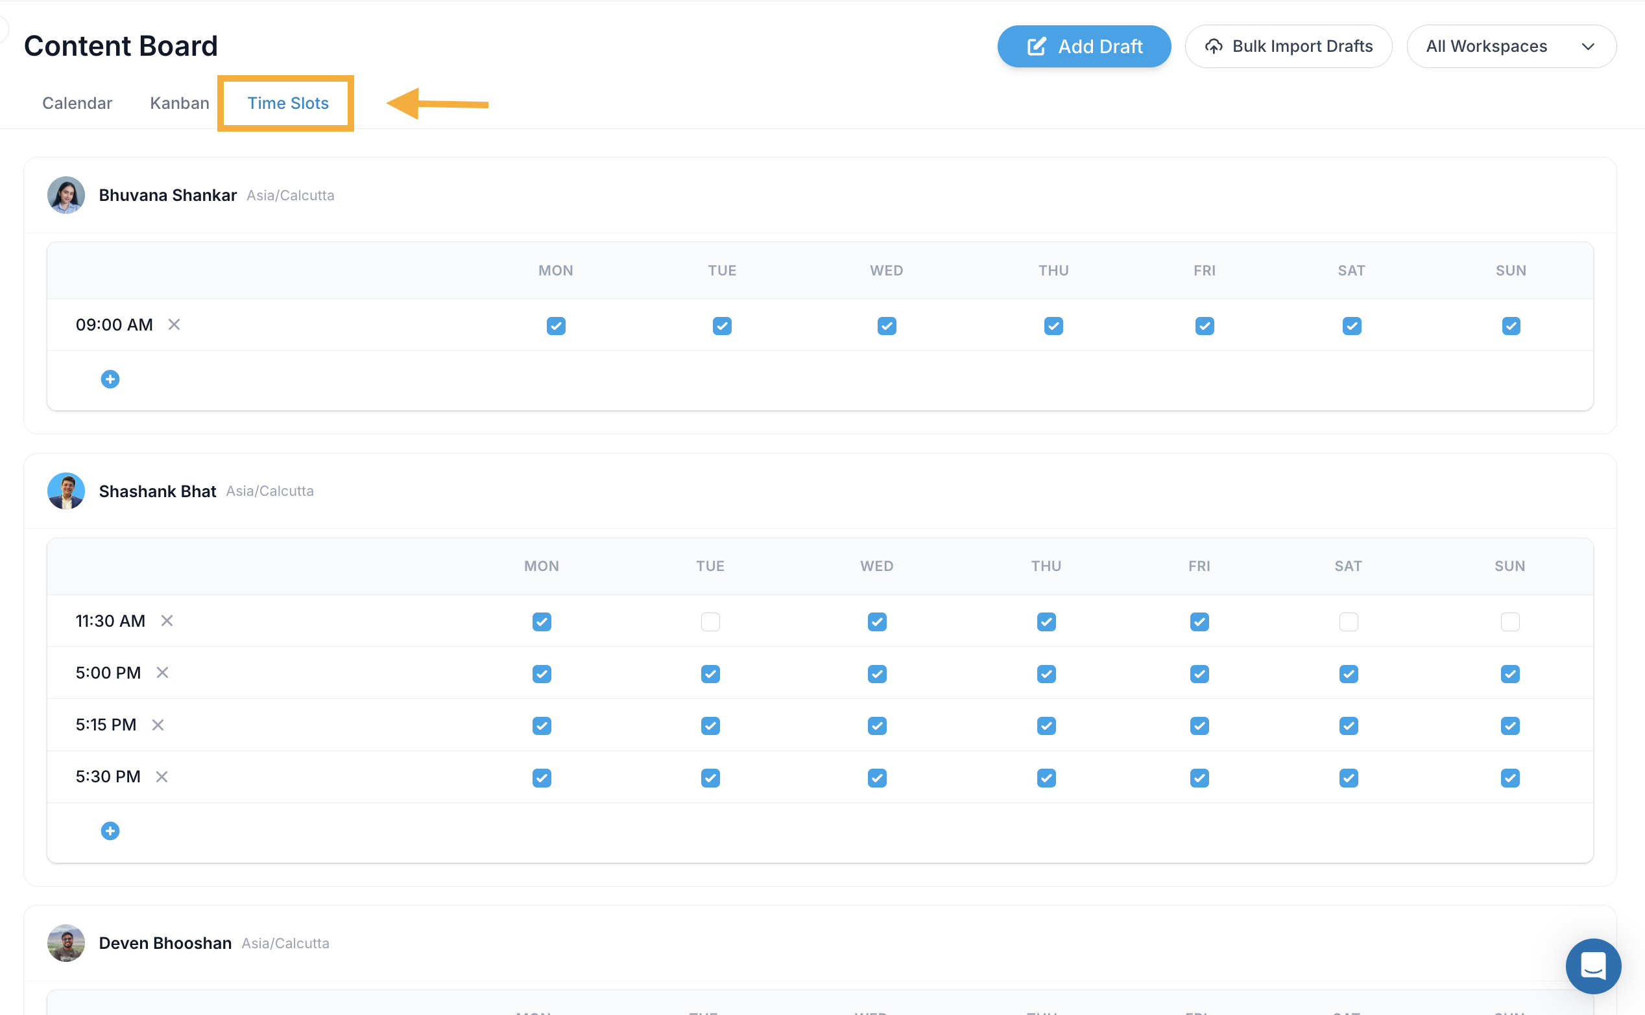This screenshot has height=1015, width=1645.
Task: Uncheck Wednesday for 5:00 PM slot
Action: [x=877, y=674]
